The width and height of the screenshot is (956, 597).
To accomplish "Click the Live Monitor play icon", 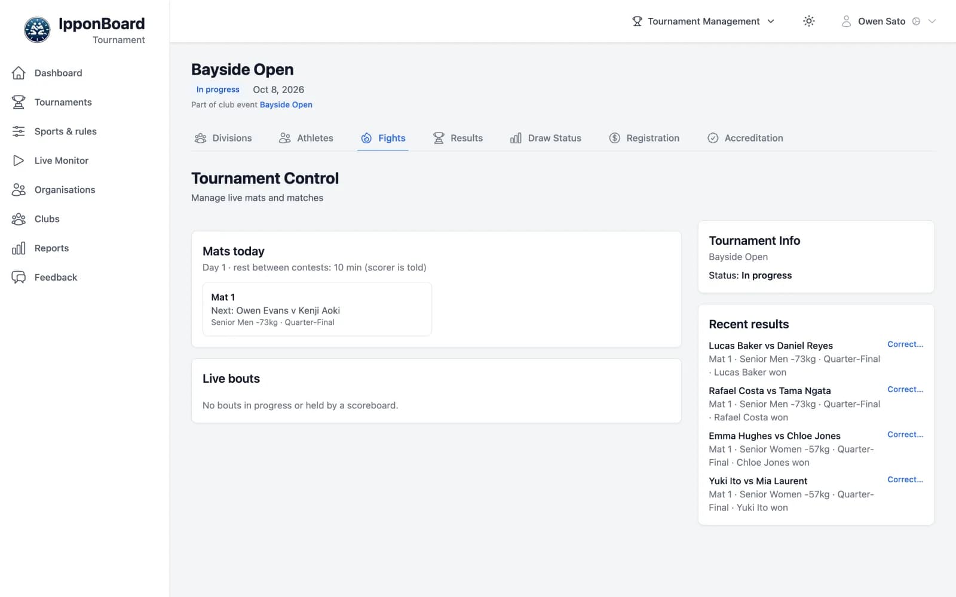I will (x=19, y=161).
